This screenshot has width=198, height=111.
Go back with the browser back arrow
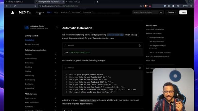pos(7,6)
